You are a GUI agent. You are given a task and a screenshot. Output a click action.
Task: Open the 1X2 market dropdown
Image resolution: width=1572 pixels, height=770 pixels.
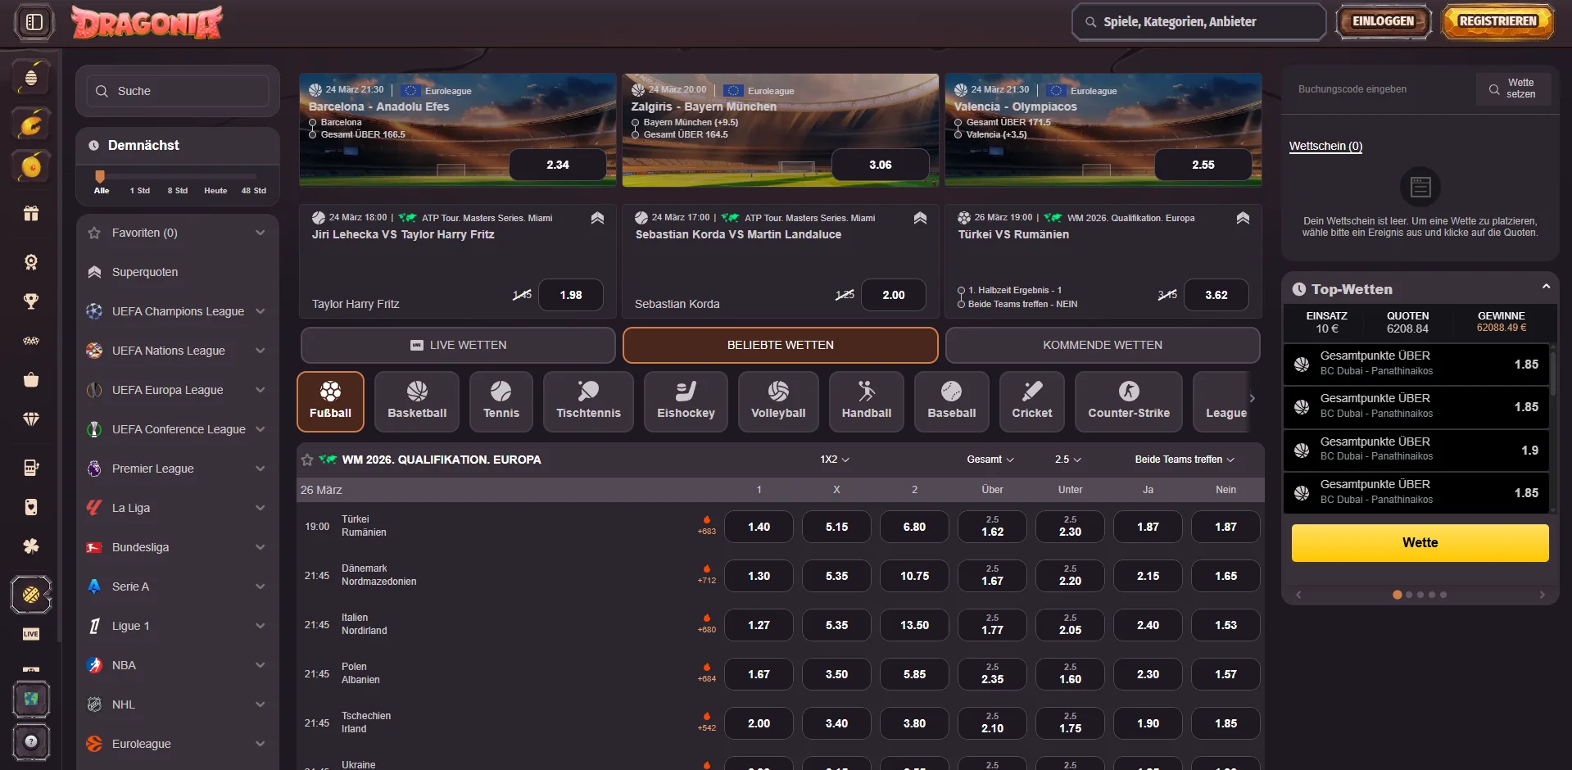[835, 460]
